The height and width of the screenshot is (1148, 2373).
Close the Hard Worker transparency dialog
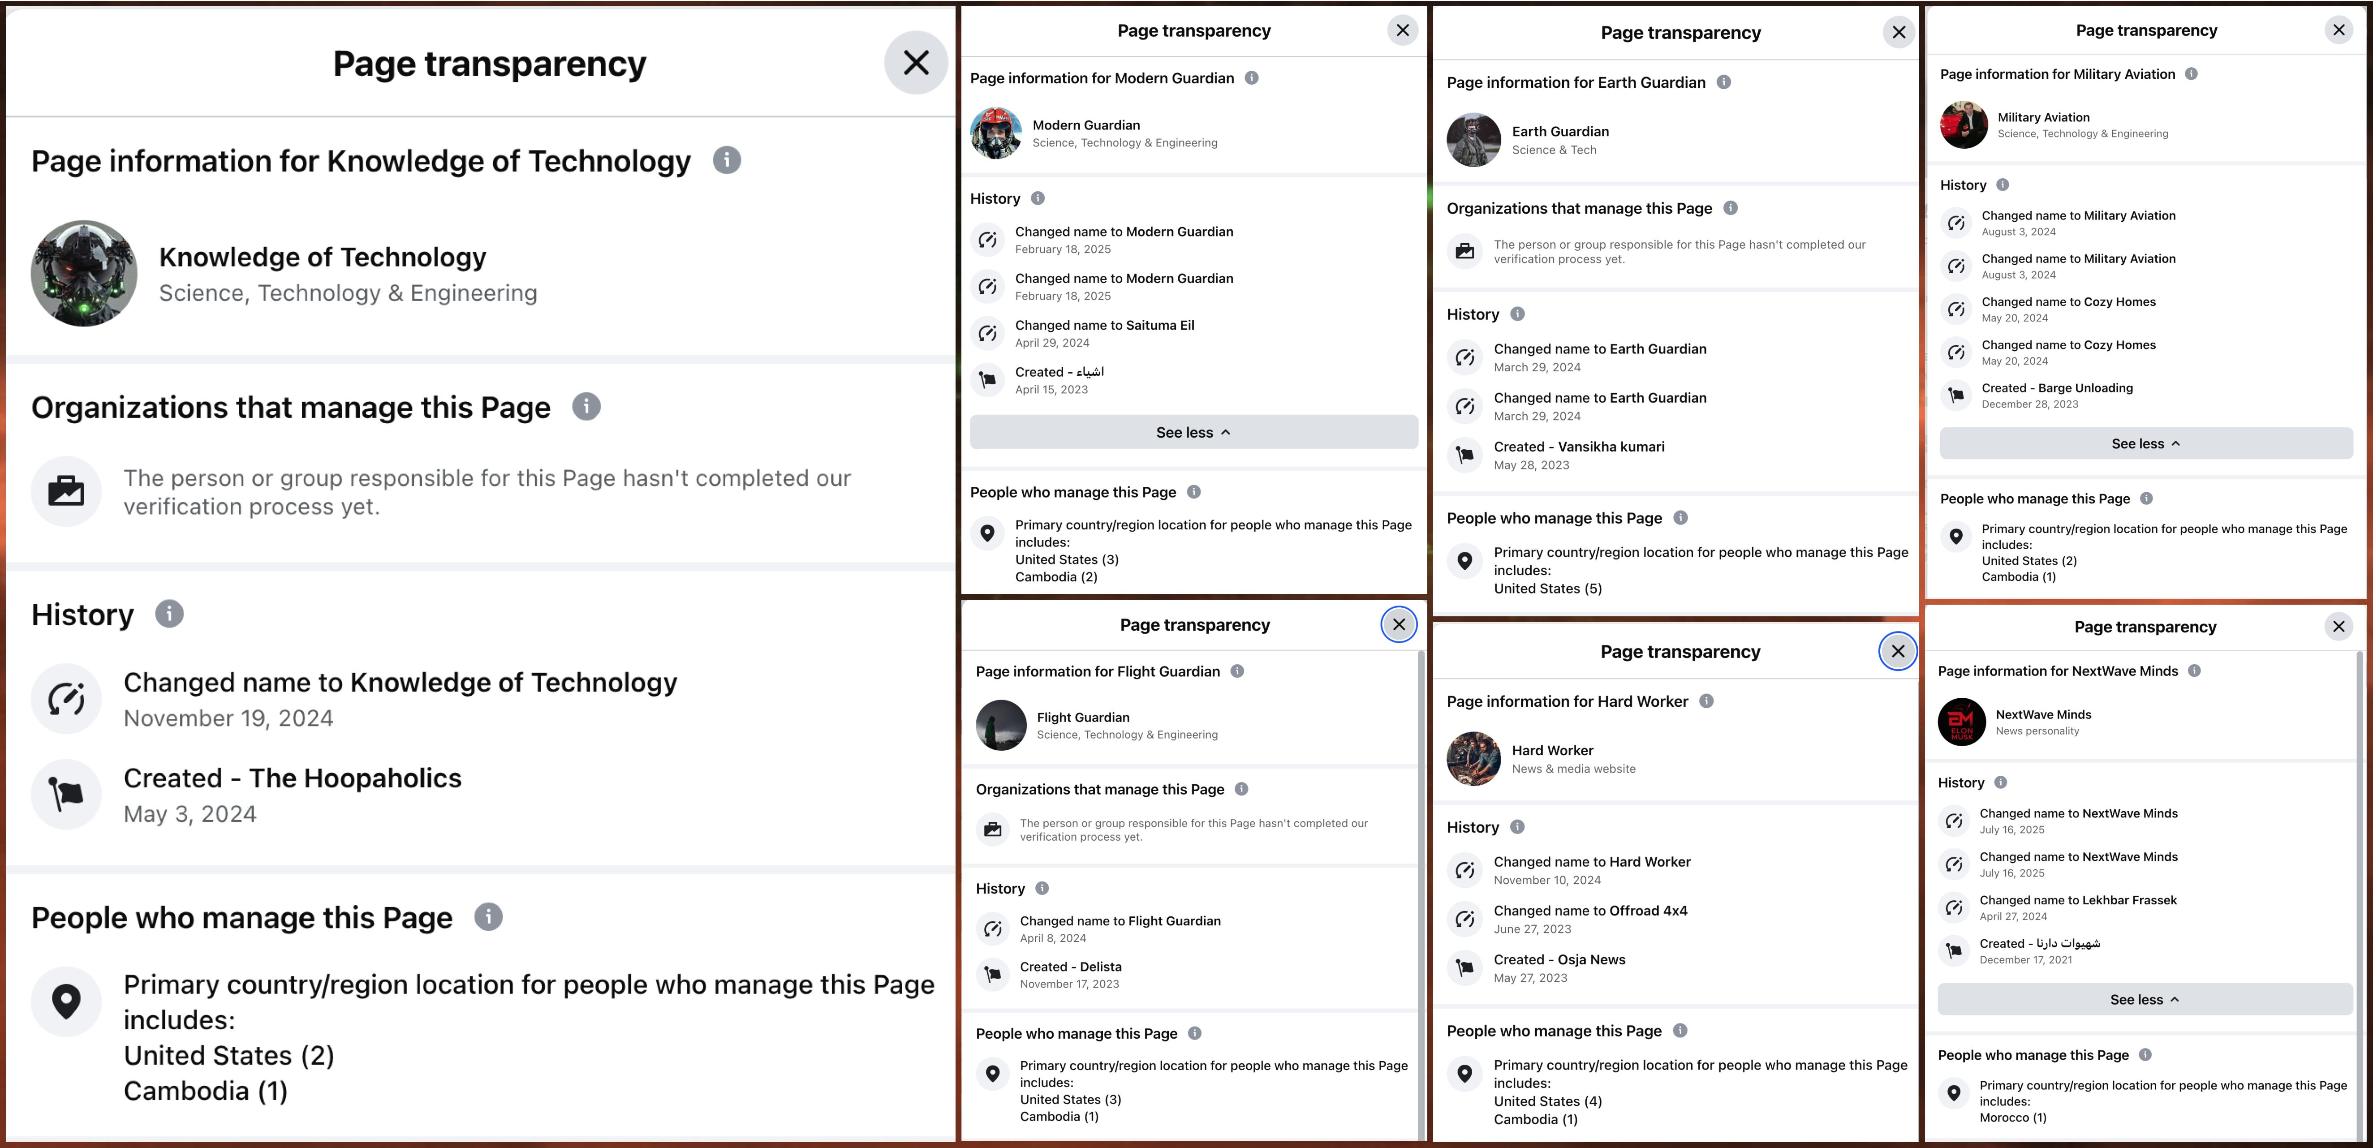tap(1898, 651)
